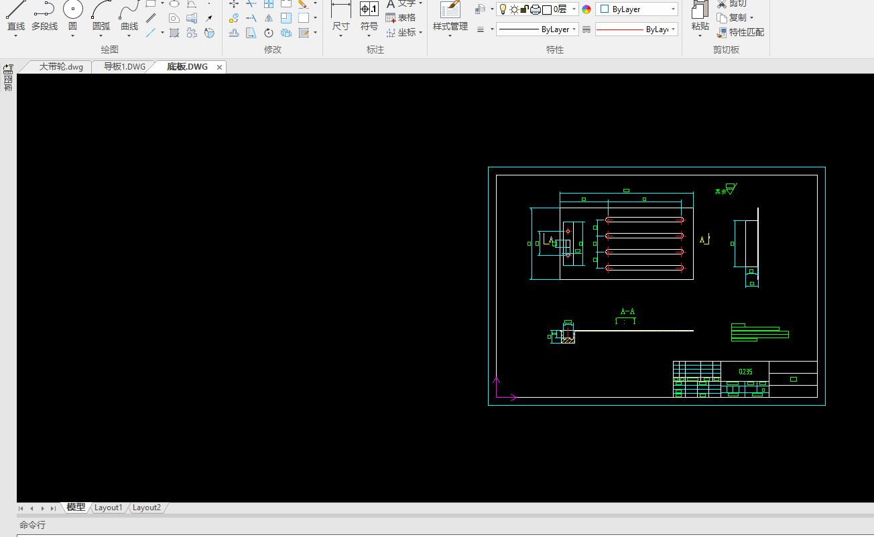Toggle the layer lock padlock icon
Screen dimensions: 874x537
tap(525, 9)
